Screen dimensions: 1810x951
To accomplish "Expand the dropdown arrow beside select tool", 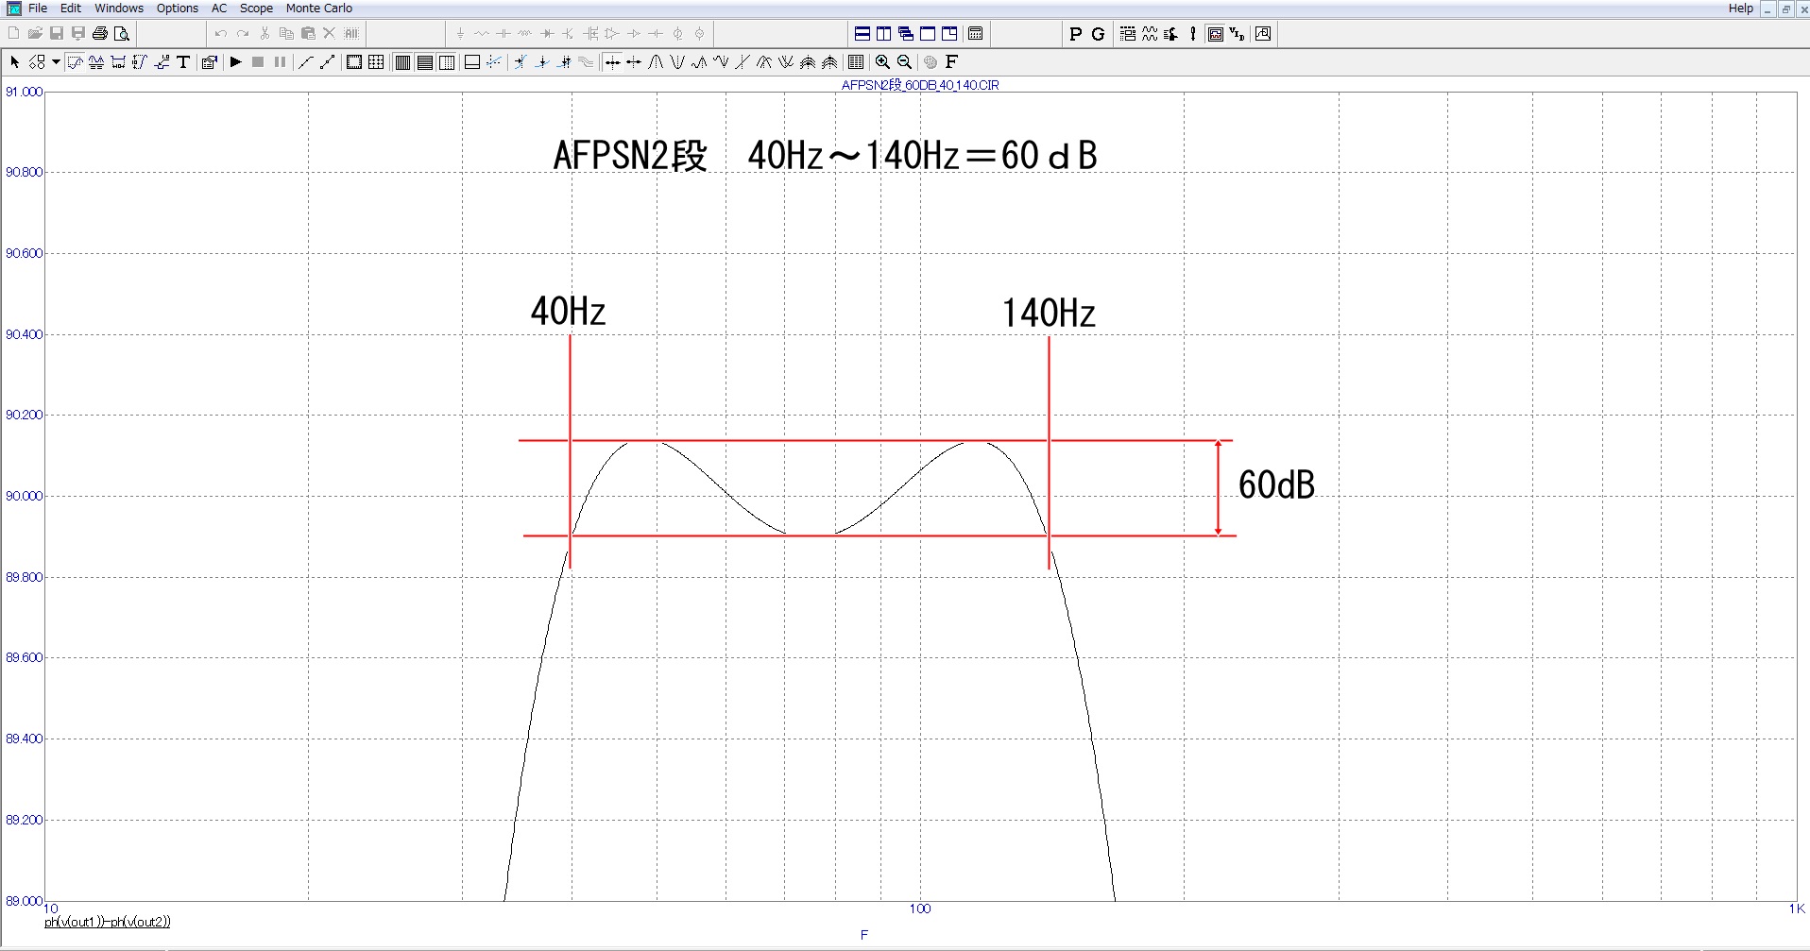I will tap(57, 62).
